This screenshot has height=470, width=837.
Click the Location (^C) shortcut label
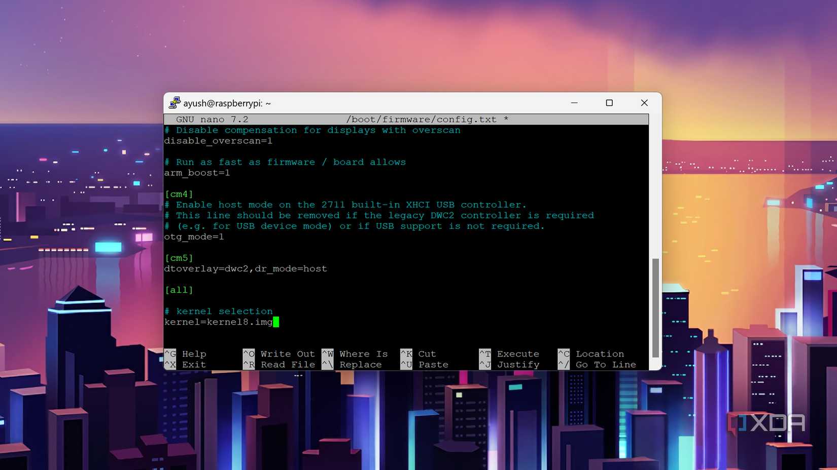(599, 354)
